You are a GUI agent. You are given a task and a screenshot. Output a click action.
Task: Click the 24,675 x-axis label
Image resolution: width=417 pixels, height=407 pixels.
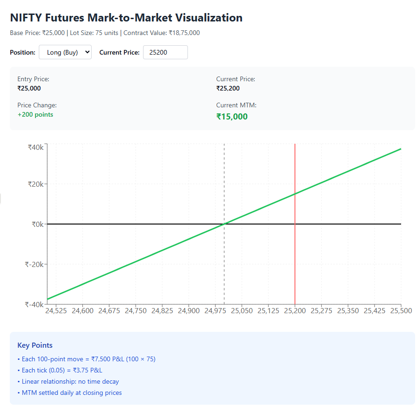click(x=109, y=311)
